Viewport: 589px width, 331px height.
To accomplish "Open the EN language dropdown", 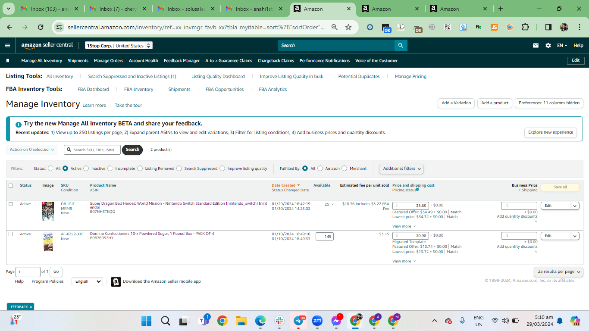I will point(562,45).
